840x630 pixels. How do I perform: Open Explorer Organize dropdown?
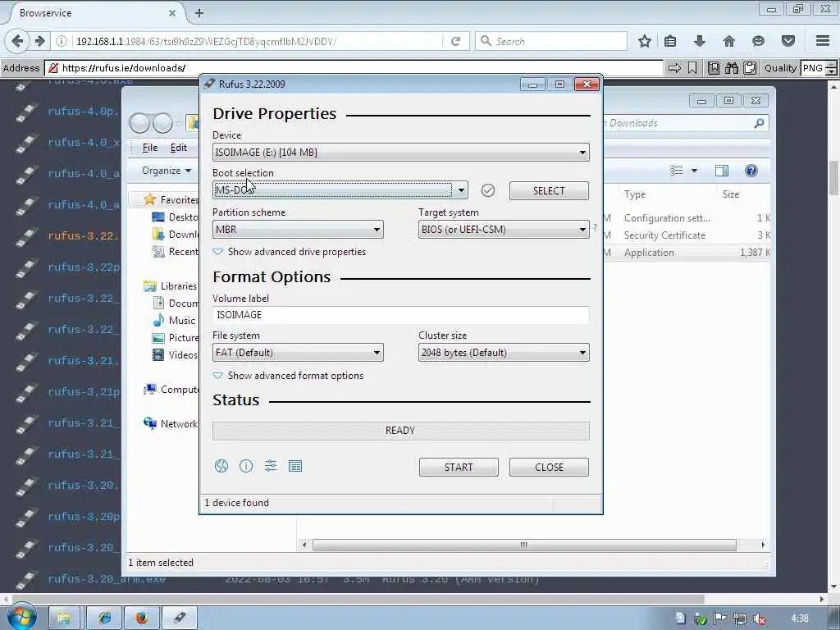click(x=166, y=171)
